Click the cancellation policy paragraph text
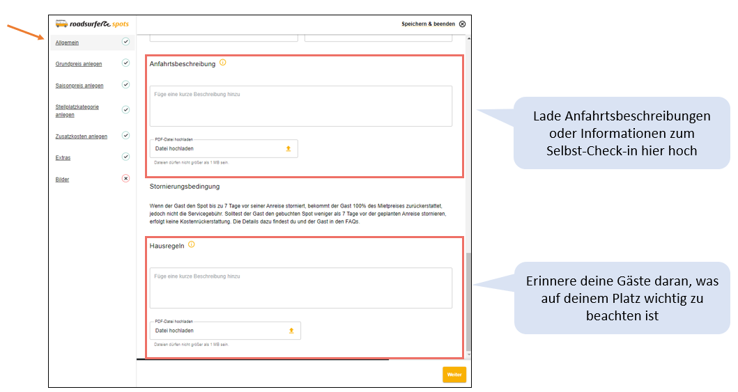 coord(298,214)
